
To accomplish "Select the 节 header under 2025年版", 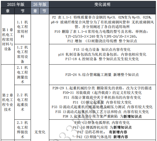I will (23, 11).
